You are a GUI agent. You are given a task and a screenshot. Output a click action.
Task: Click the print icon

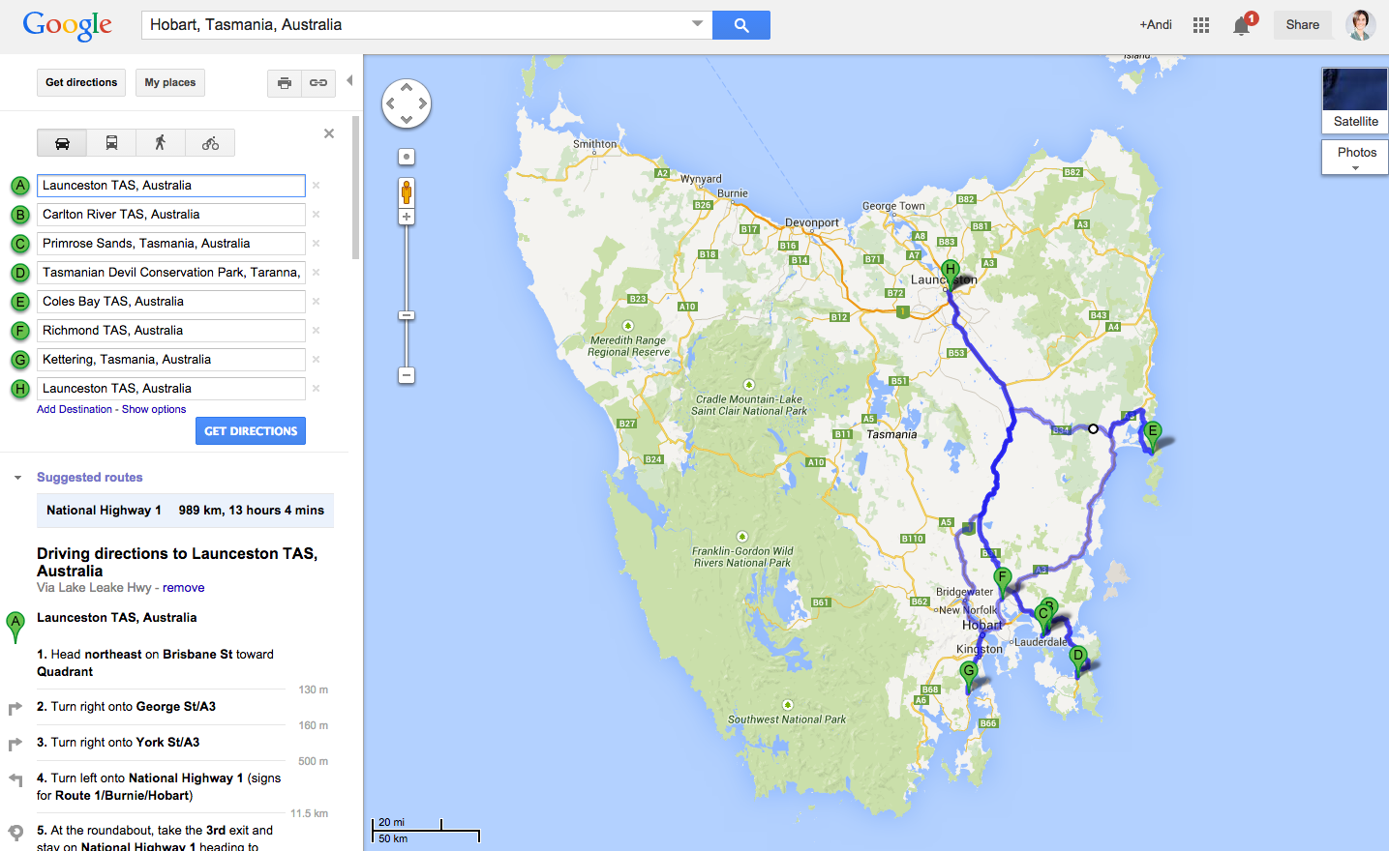click(285, 83)
